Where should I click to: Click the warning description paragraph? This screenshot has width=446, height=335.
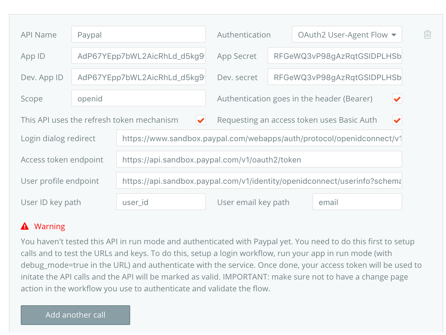tap(221, 265)
